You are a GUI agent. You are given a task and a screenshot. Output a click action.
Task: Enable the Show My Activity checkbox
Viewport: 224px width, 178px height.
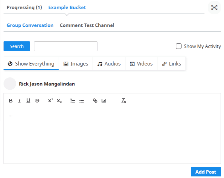coord(179,46)
